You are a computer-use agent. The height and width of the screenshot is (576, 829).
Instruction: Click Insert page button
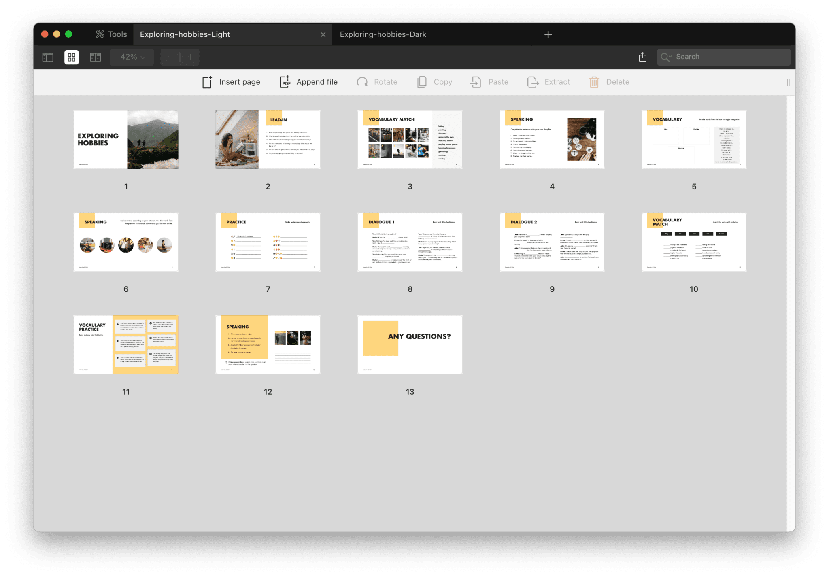pyautogui.click(x=231, y=82)
